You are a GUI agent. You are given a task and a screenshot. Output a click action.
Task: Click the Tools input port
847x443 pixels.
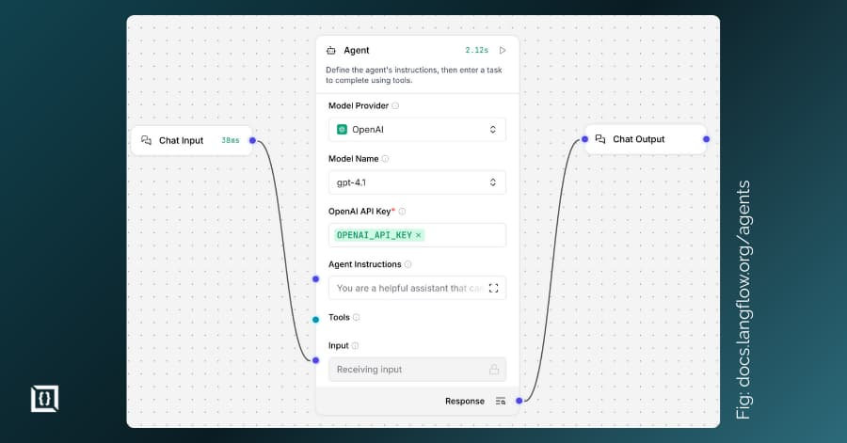pos(316,320)
